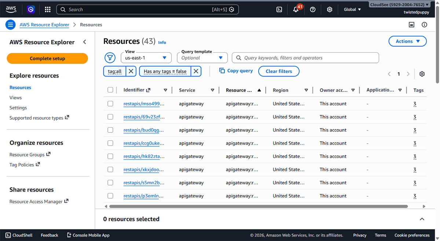
Task: Remove the Has any tags = false filter
Action: pos(196,71)
